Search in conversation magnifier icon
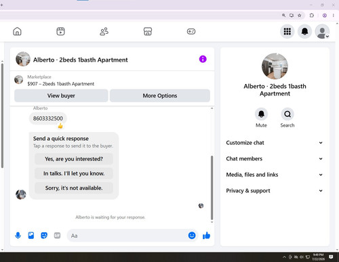The height and width of the screenshot is (262, 339). pyautogui.click(x=287, y=114)
